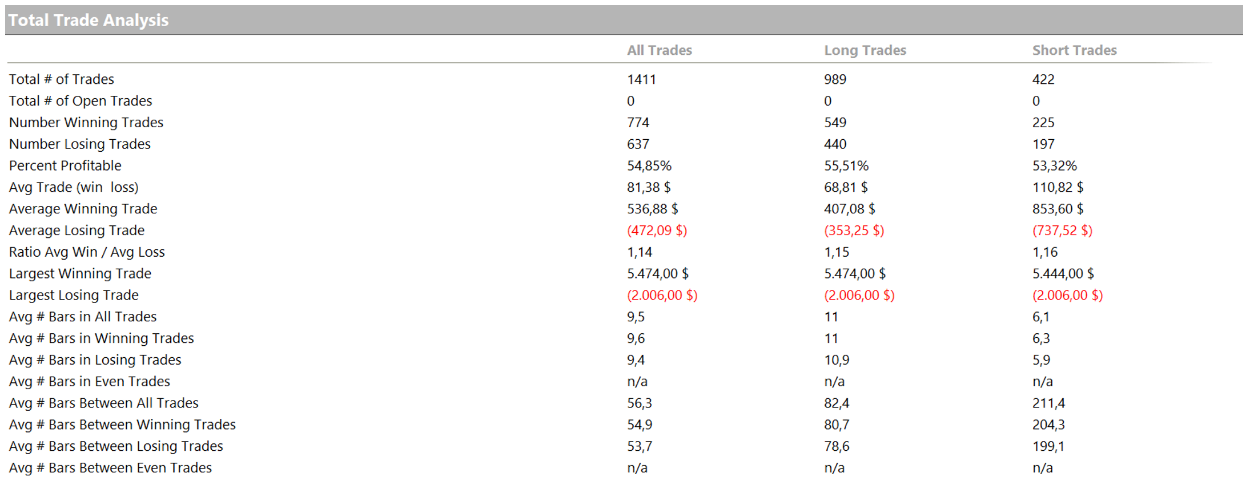
Task: Select the red (472,09 $) average losing value
Action: 657,231
